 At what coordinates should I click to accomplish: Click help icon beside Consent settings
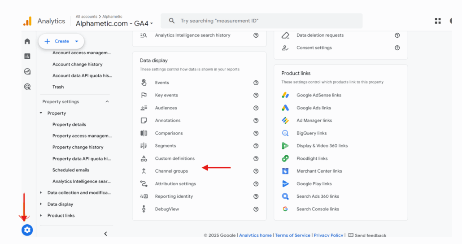[x=397, y=48]
